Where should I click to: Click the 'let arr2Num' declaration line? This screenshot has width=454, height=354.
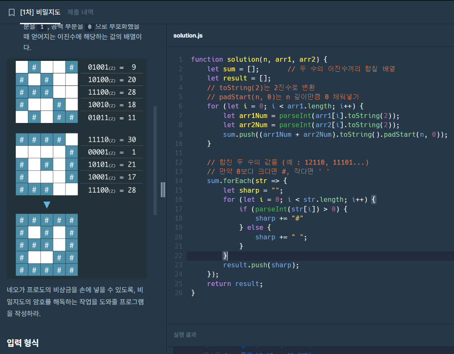coord(311,125)
